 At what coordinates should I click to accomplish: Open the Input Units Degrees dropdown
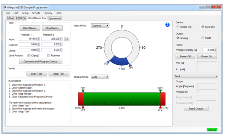click(x=100, y=26)
